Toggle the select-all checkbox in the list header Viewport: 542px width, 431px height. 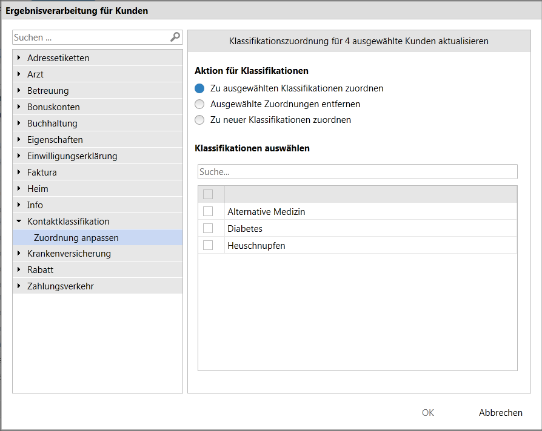click(x=208, y=194)
